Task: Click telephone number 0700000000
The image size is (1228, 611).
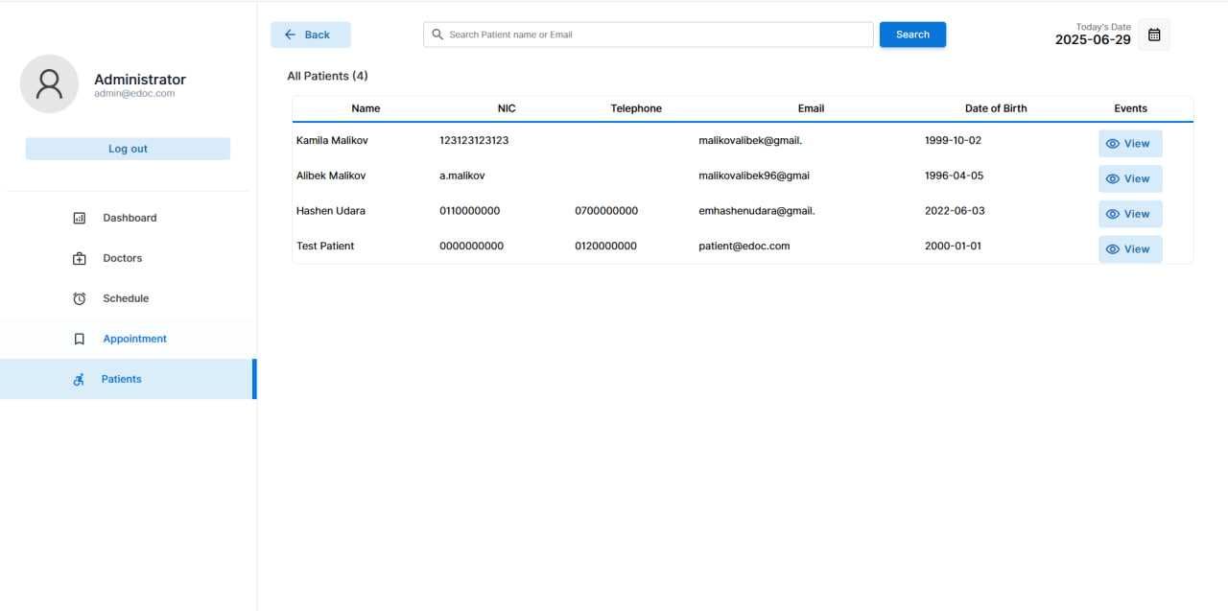Action: pyautogui.click(x=606, y=211)
